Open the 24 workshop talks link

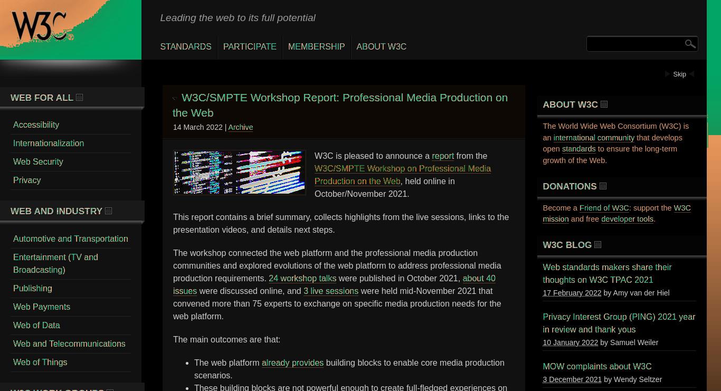point(302,279)
